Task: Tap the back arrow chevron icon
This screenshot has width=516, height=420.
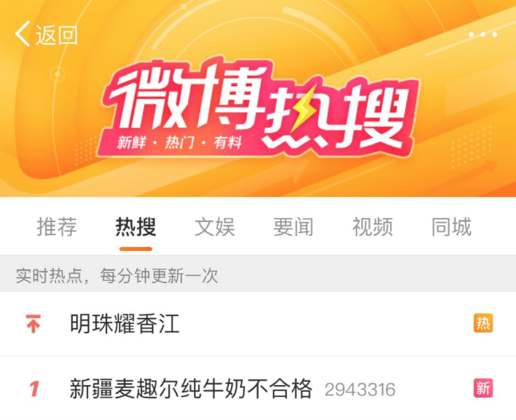Action: (x=23, y=34)
